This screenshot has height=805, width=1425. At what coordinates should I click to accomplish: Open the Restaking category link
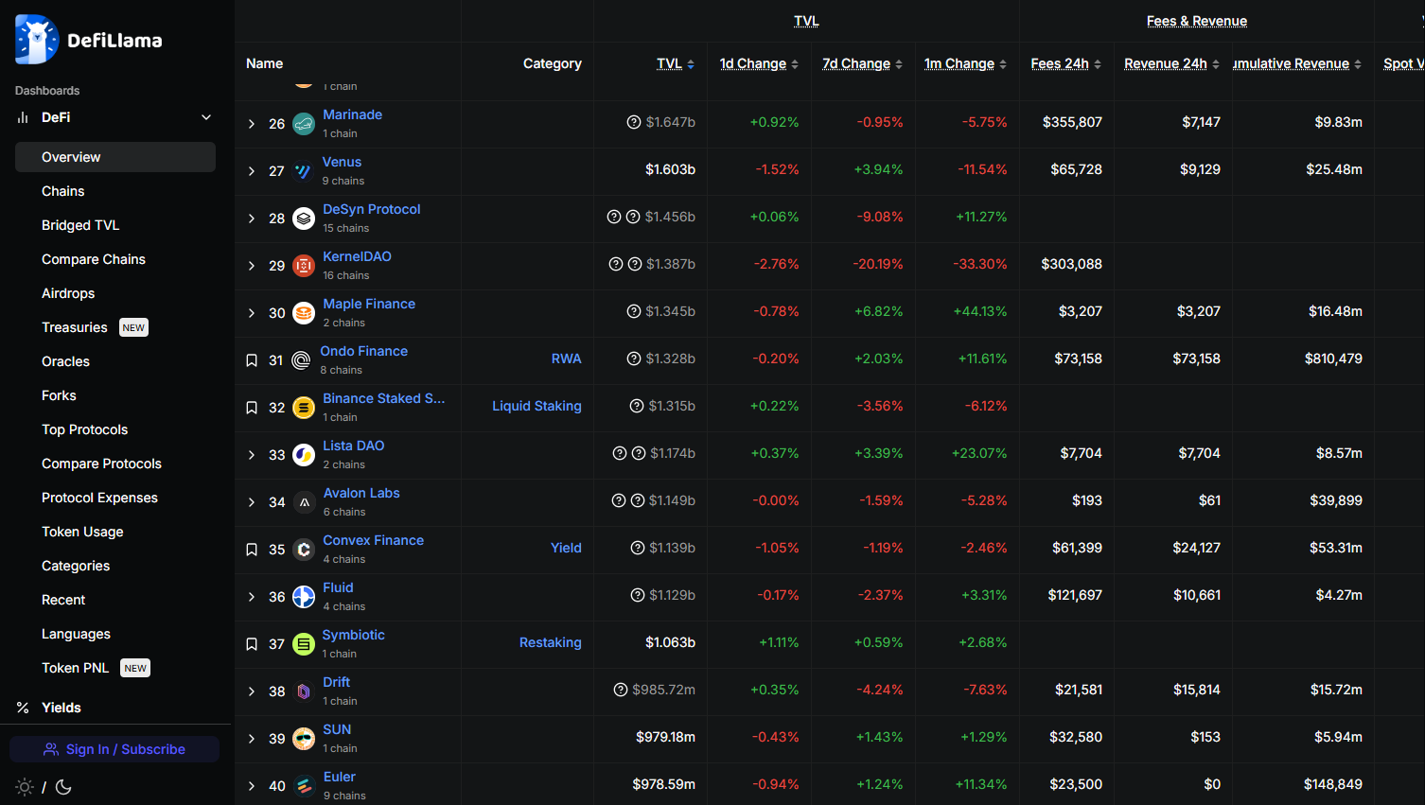pos(550,642)
